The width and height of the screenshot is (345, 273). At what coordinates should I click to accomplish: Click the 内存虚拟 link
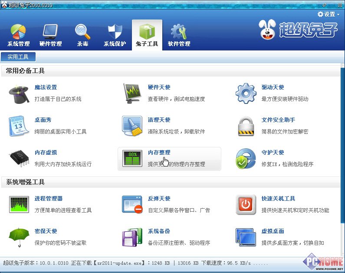[46, 153]
